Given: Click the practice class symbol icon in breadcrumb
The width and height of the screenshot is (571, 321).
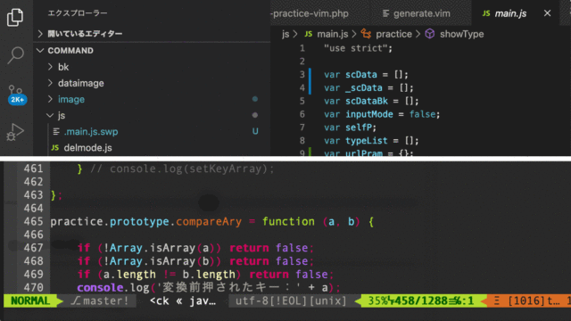Looking at the screenshot, I should point(366,34).
